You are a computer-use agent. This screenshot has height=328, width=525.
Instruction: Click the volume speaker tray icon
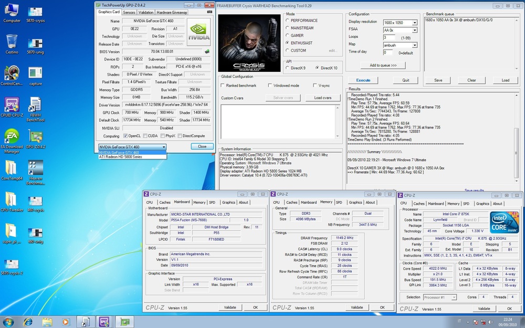pyautogui.click(x=489, y=322)
